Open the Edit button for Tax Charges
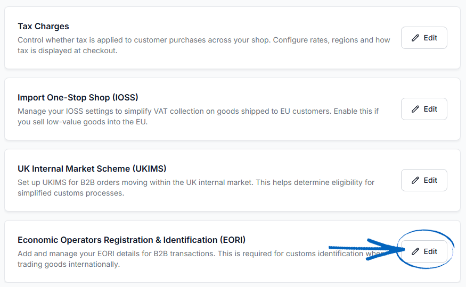Screen dimensions: 466x287 click(x=424, y=38)
